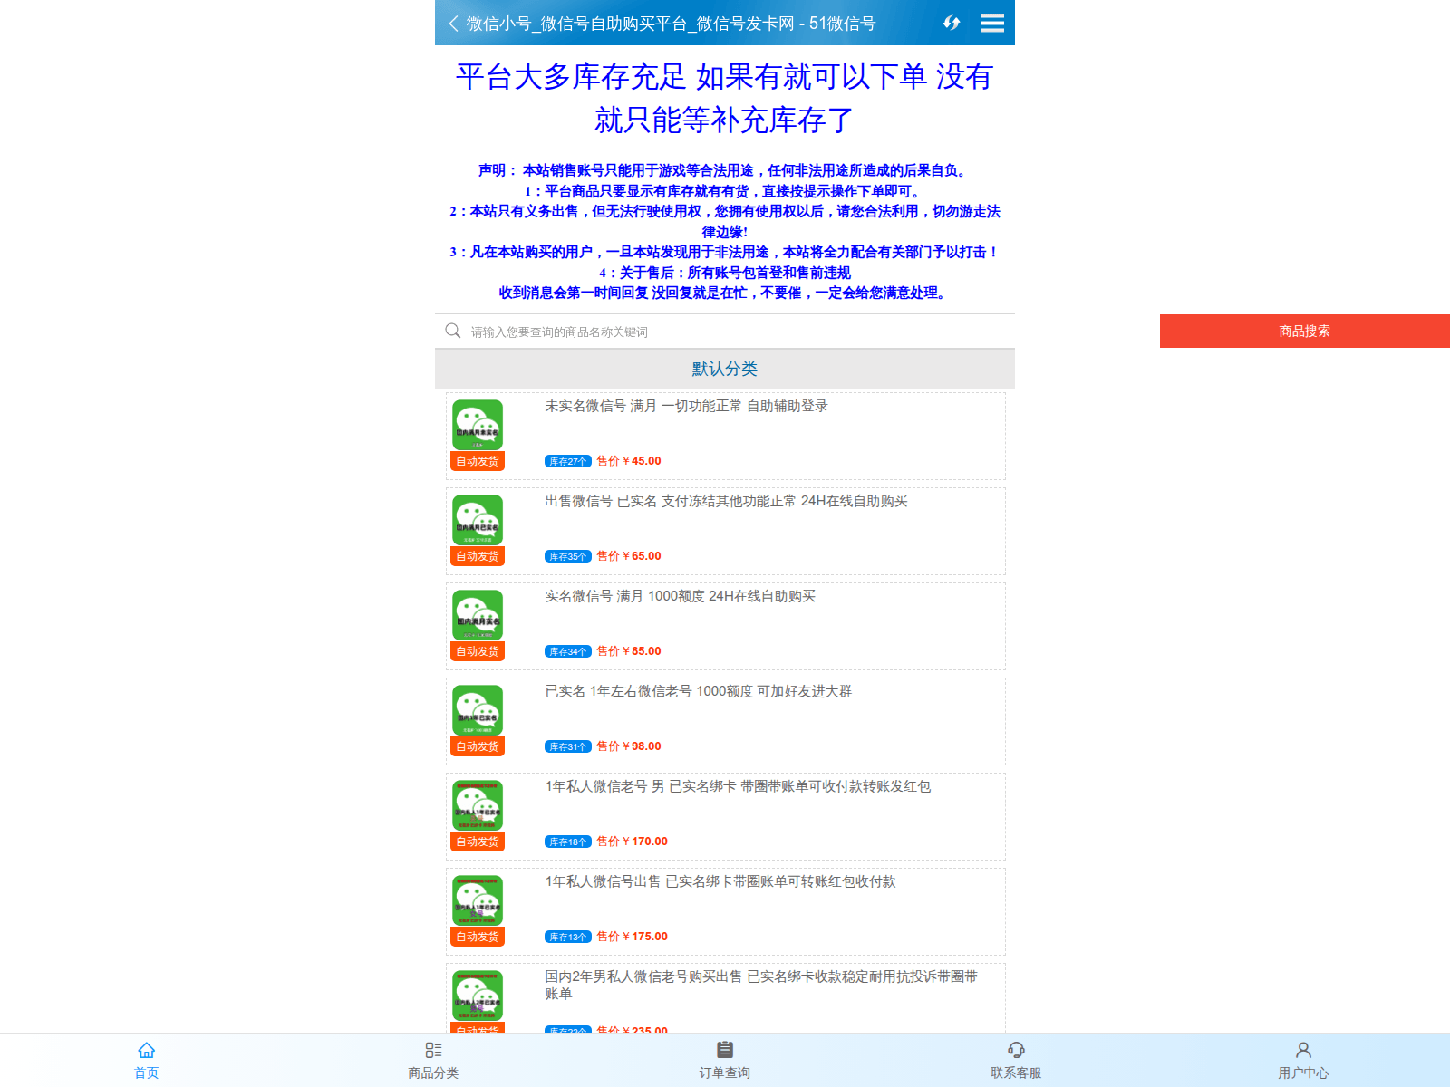The image size is (1450, 1087).
Task: Open thumbnail of 实名微信号 满月 1000额度 product
Action: tap(478, 615)
